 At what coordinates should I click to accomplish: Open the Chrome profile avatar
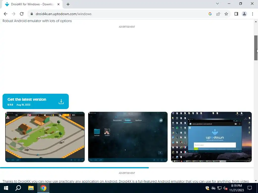click(x=244, y=14)
